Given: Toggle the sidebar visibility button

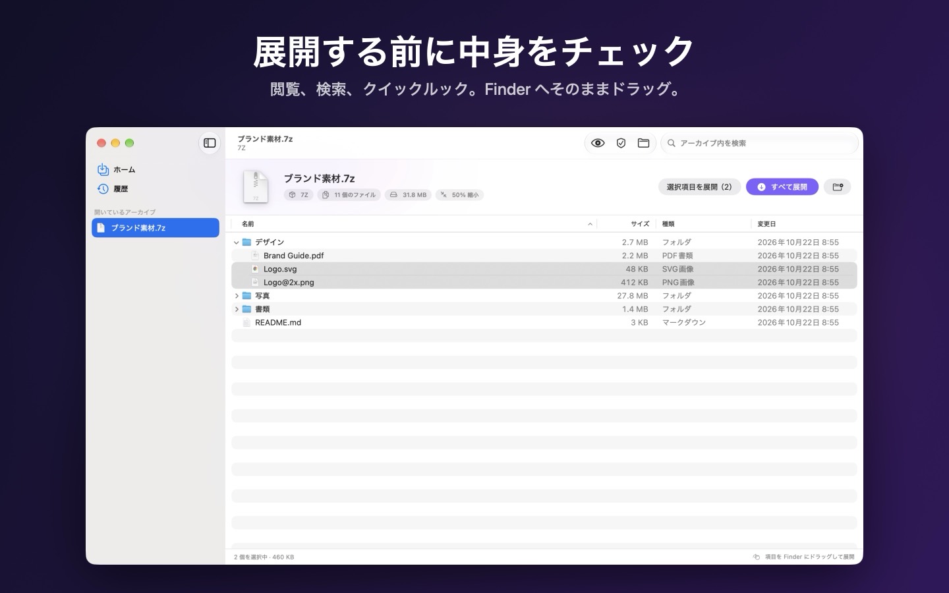Looking at the screenshot, I should [210, 143].
